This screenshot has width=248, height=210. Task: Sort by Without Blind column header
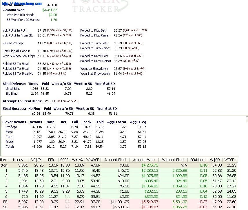click(x=173, y=160)
